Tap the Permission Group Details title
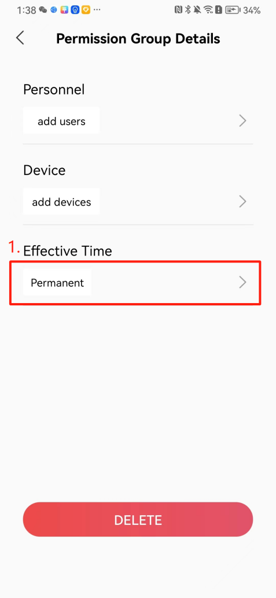The image size is (276, 598). click(138, 38)
